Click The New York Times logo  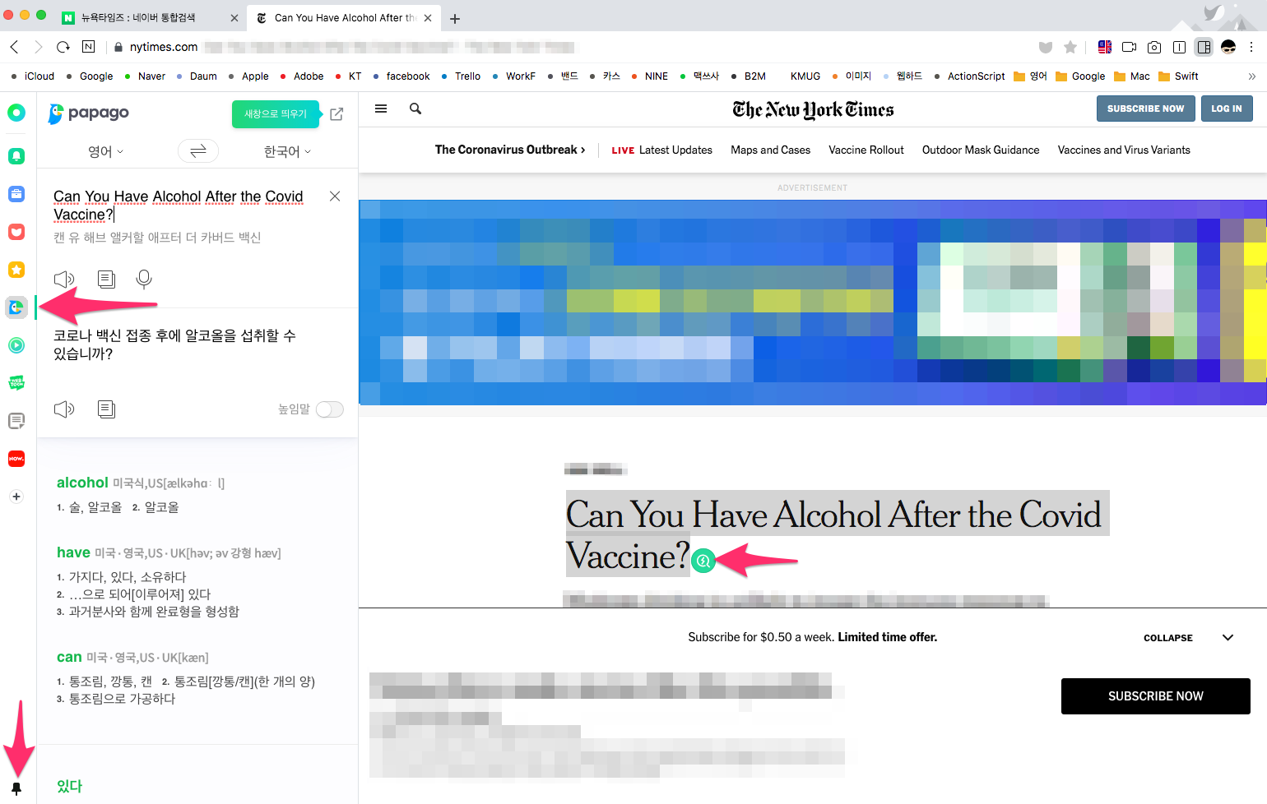click(813, 109)
